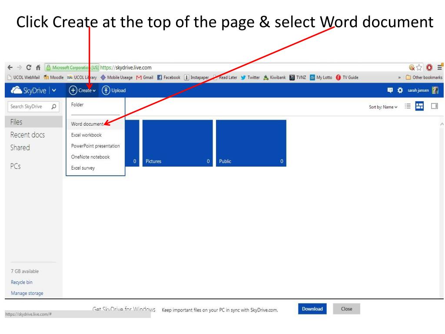Image resolution: width=445 pixels, height=334 pixels.
Task: Open Recent docs in the sidebar
Action: (x=27, y=135)
